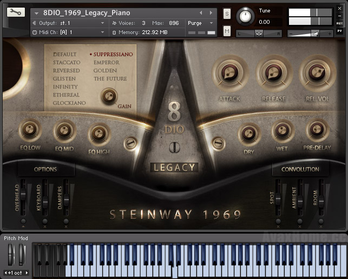Open the Purge dropdown menu
The height and width of the screenshot is (279, 348).
[x=200, y=23]
